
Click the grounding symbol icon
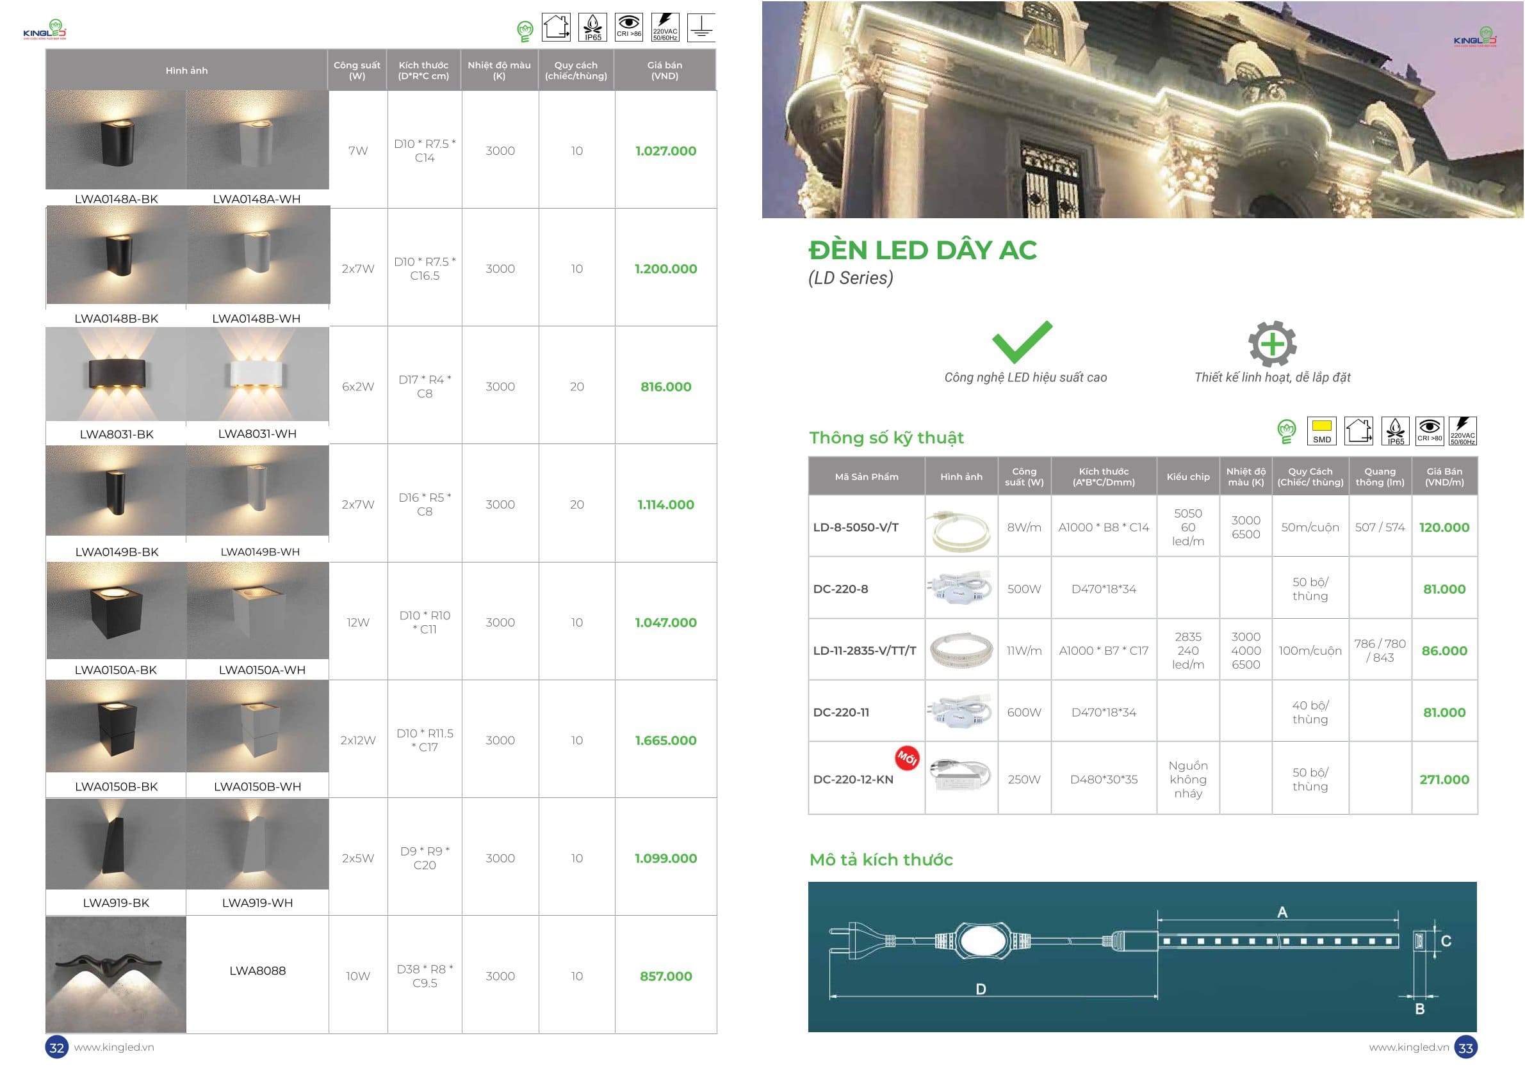point(701,28)
